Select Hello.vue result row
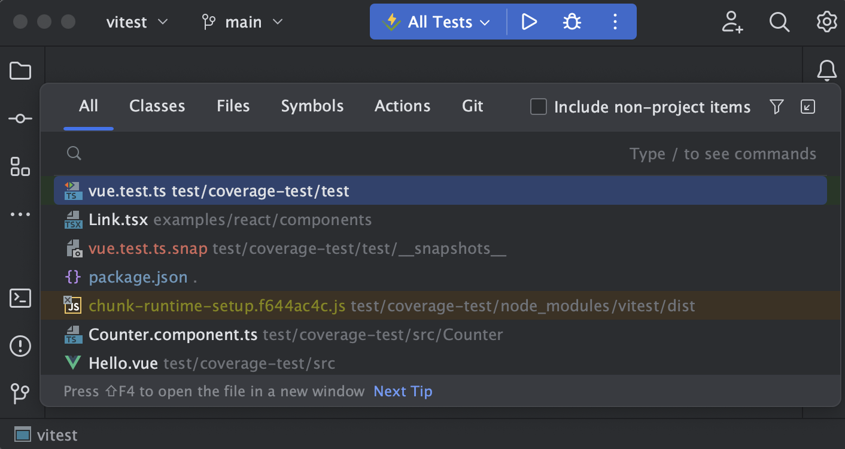The height and width of the screenshot is (449, 845). click(x=440, y=363)
